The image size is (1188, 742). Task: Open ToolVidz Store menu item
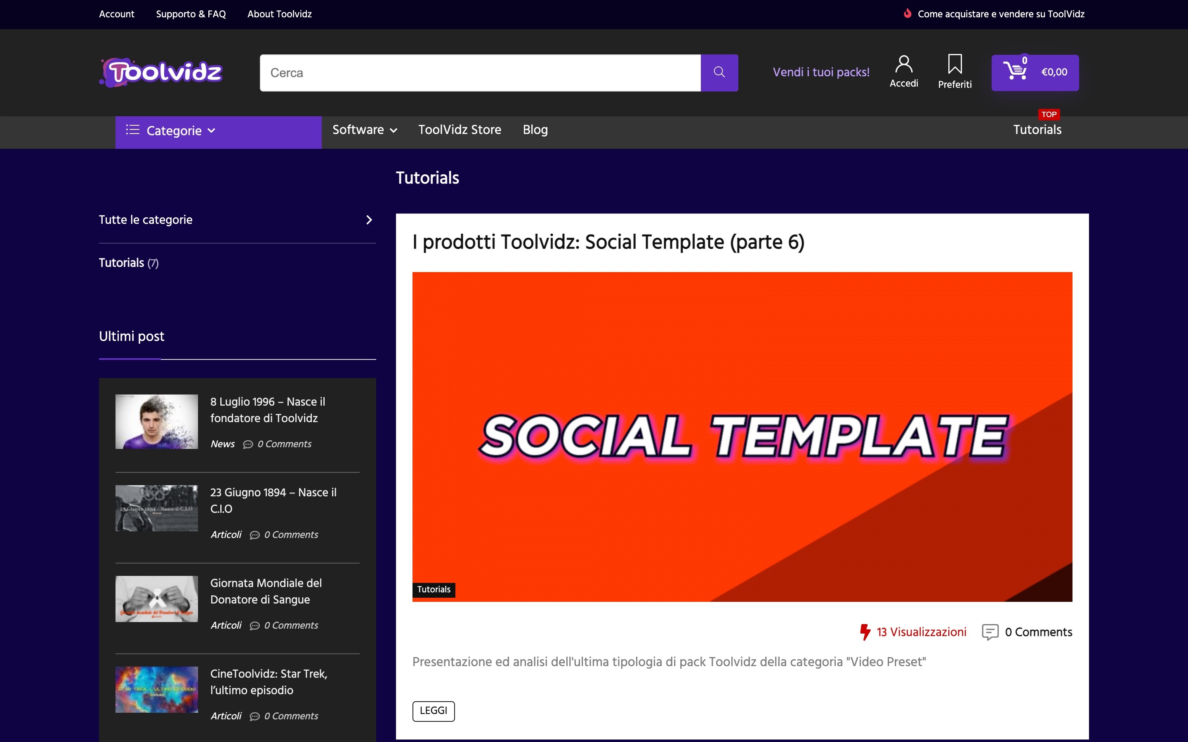[x=460, y=129]
